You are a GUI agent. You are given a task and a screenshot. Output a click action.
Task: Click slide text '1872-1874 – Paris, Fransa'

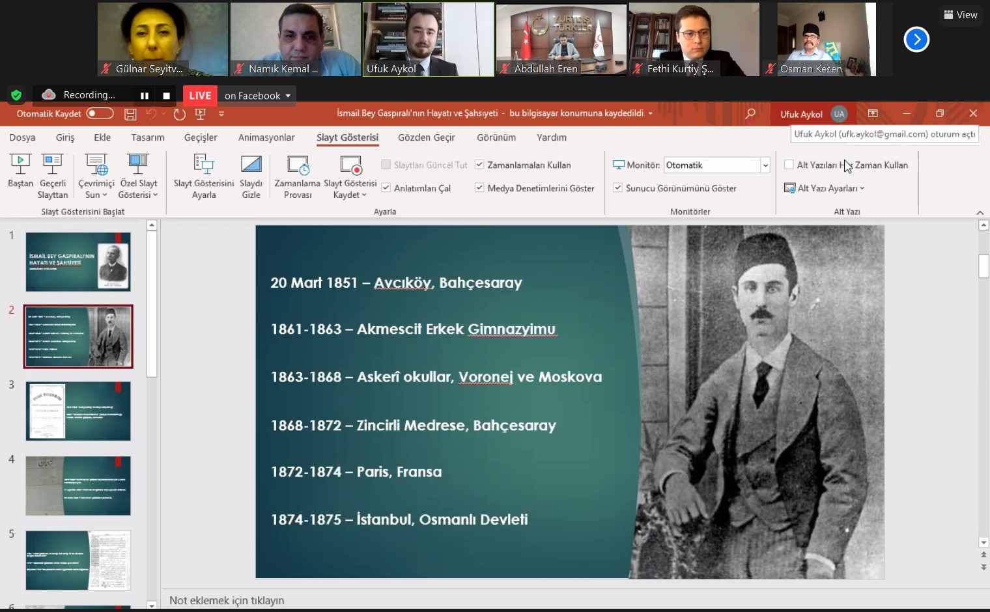[x=356, y=472]
